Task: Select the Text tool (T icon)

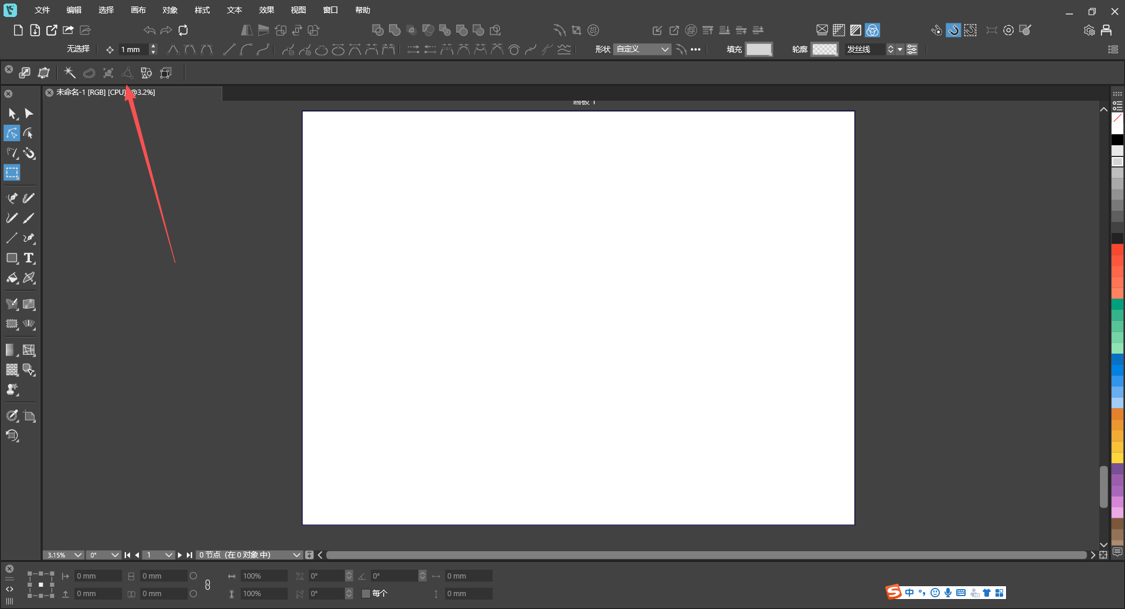Action: (29, 258)
